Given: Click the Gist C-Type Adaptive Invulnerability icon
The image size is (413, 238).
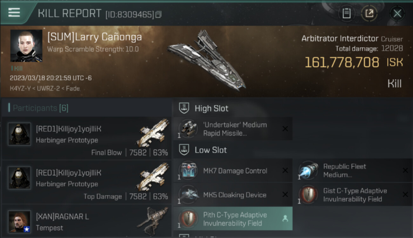Looking at the screenshot, I should pyautogui.click(x=308, y=195).
